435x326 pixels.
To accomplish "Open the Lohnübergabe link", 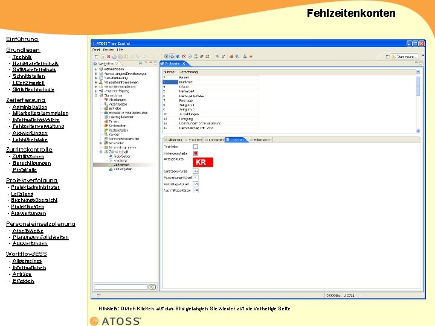I will [30, 139].
